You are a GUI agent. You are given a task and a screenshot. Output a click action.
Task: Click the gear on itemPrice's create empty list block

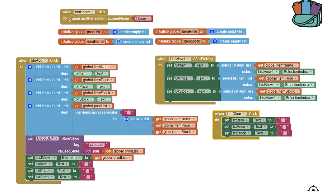tap(212, 31)
